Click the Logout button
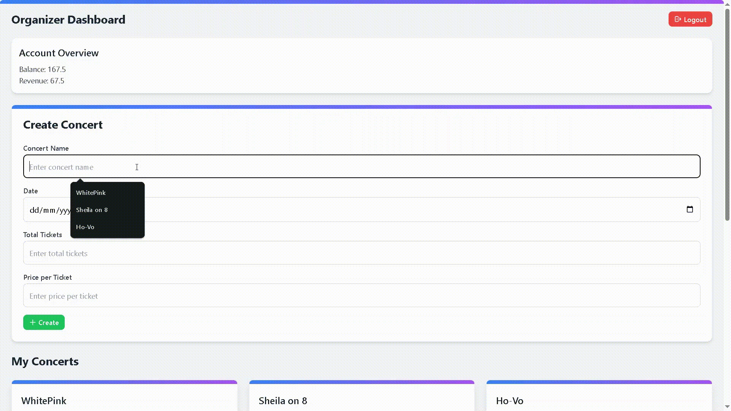This screenshot has width=731, height=411. pyautogui.click(x=690, y=19)
